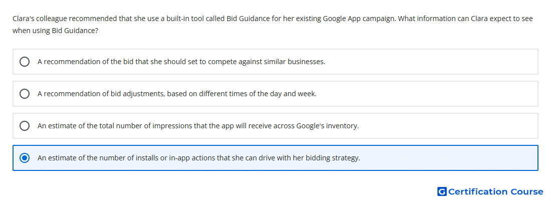Click the words 'Google's inventory' in third answer

coord(328,126)
